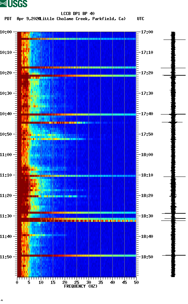Click the Apr 9 date label
The image size is (188, 304).
tap(28, 19)
